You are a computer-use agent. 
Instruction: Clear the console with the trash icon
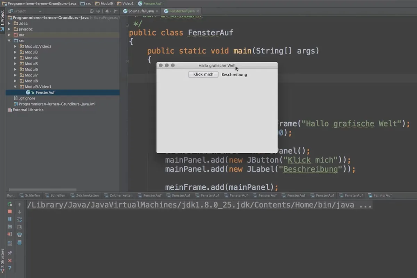click(x=19, y=242)
